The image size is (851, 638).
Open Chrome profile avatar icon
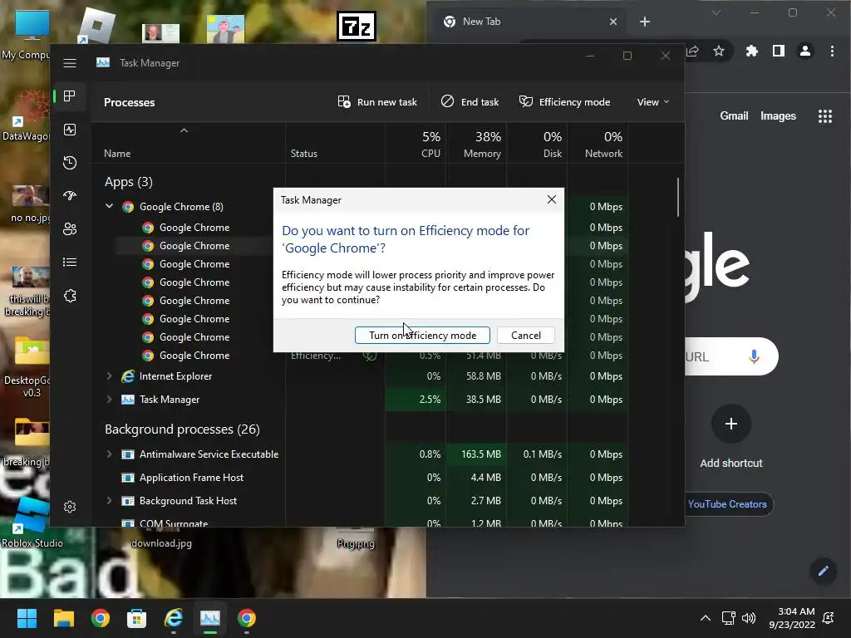(804, 51)
